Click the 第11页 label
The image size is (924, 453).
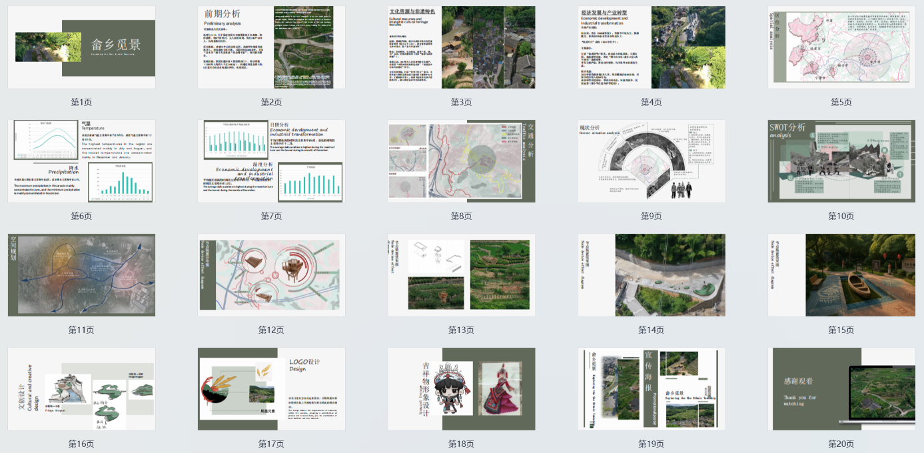point(81,330)
